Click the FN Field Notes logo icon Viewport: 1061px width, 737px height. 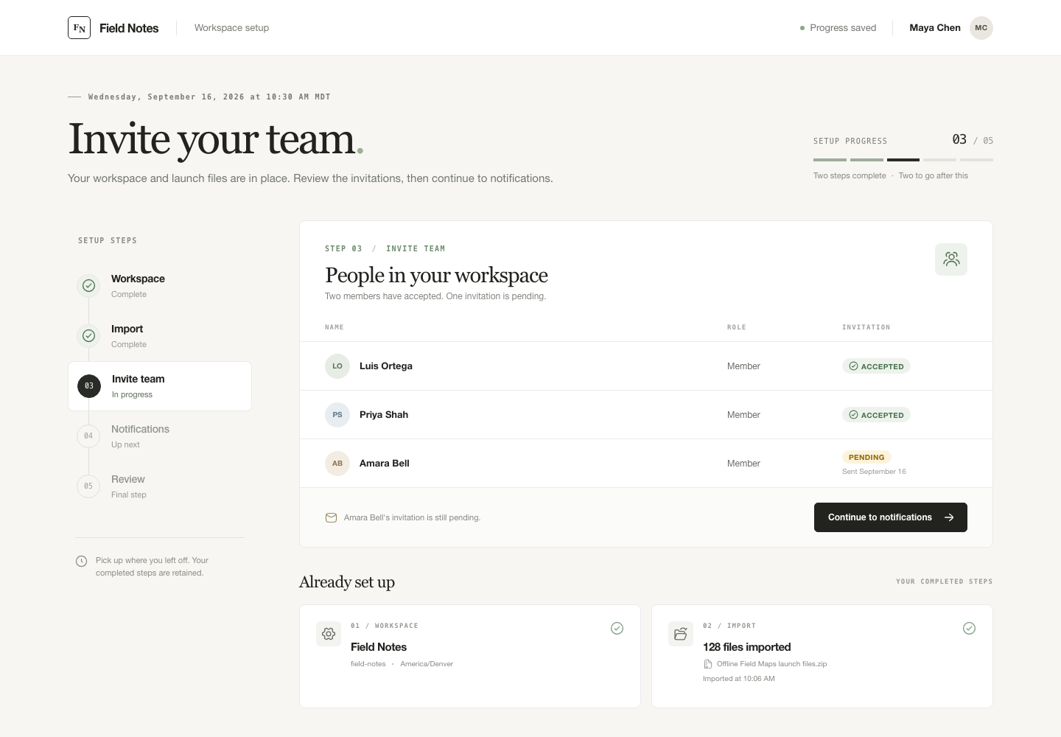(x=79, y=28)
